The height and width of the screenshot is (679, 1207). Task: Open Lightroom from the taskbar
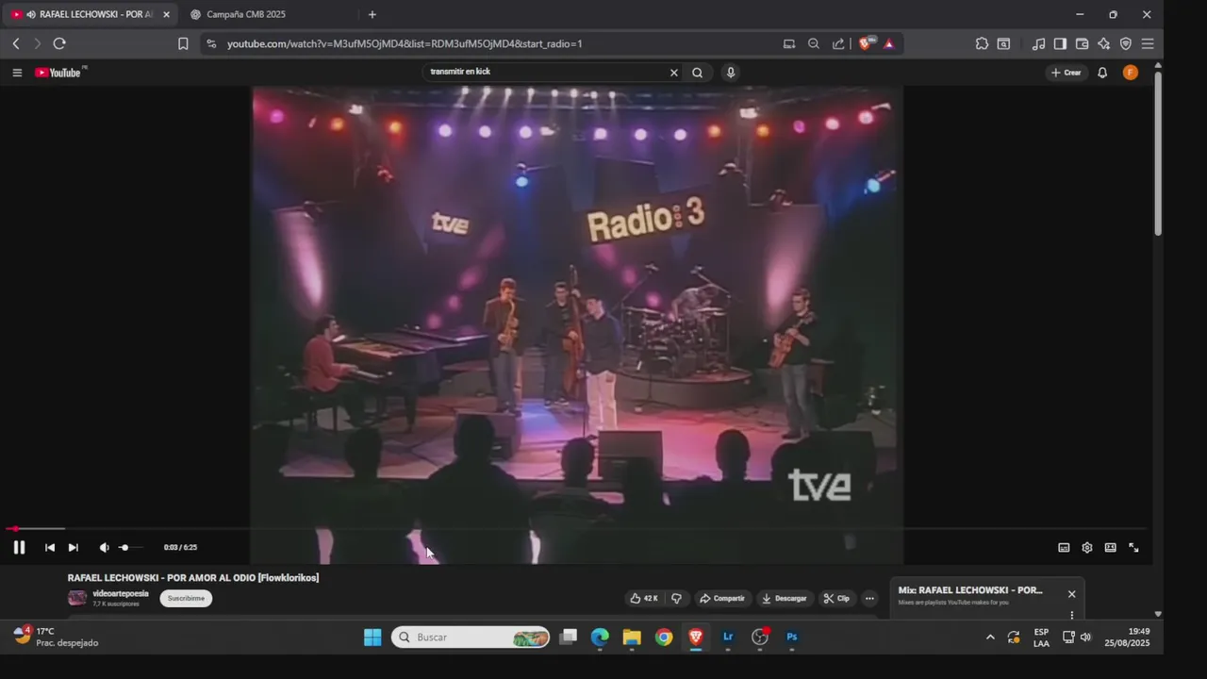[728, 638]
